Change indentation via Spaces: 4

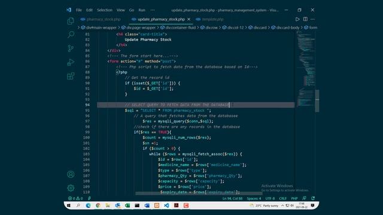[x=254, y=198]
